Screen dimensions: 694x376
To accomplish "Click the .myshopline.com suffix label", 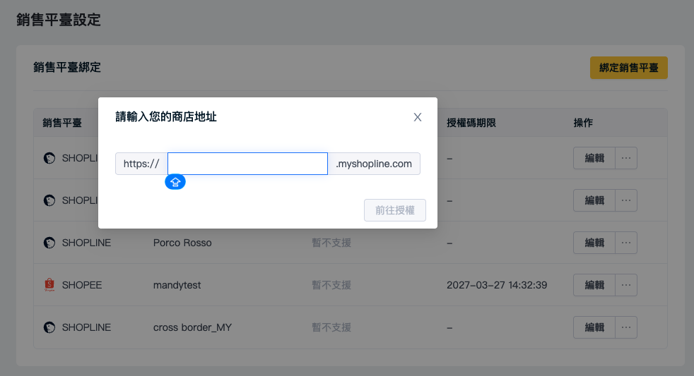I will 374,164.
